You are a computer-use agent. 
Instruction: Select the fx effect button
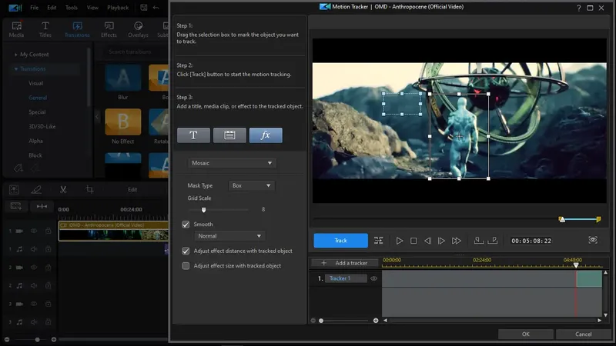point(266,135)
